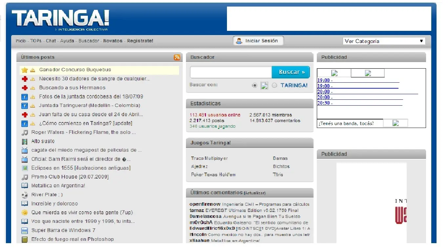Click the icon beside Efecto de fuego real
The width and height of the screenshot is (448, 252).
[25, 240]
